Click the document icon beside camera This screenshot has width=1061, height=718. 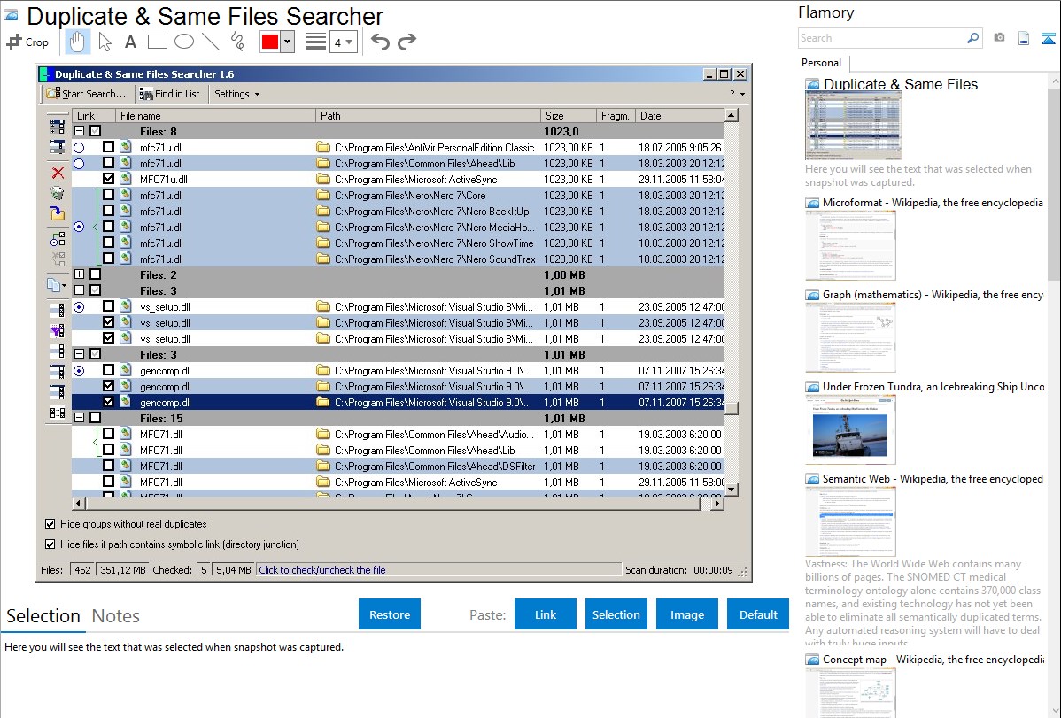pyautogui.click(x=1024, y=38)
